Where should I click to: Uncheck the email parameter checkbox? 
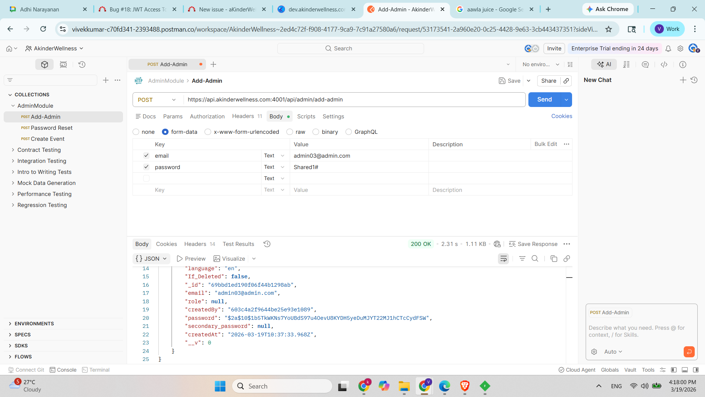146,155
